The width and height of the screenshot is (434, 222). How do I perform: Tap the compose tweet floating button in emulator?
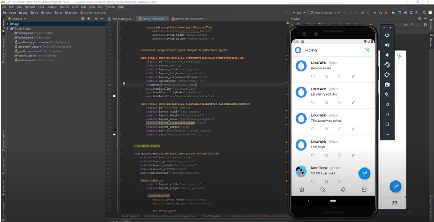pyautogui.click(x=364, y=173)
